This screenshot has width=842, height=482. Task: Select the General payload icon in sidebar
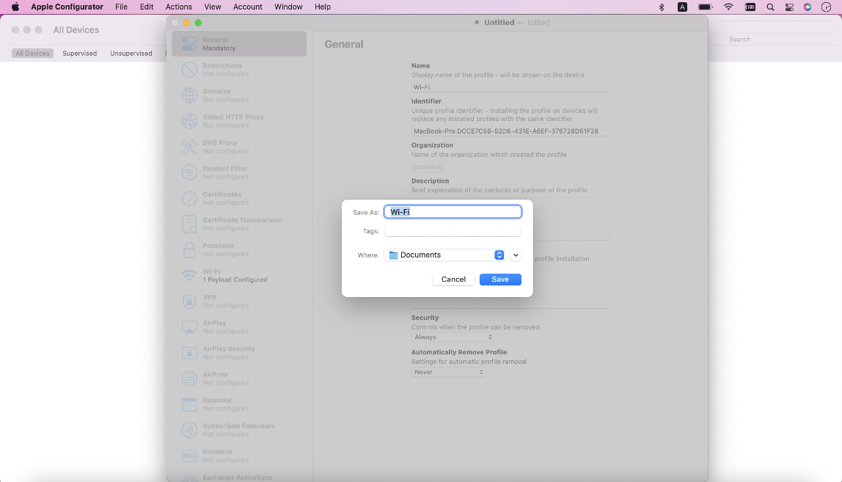189,44
